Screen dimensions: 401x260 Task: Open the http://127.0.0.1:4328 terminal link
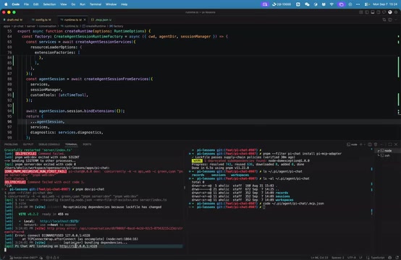78,246
